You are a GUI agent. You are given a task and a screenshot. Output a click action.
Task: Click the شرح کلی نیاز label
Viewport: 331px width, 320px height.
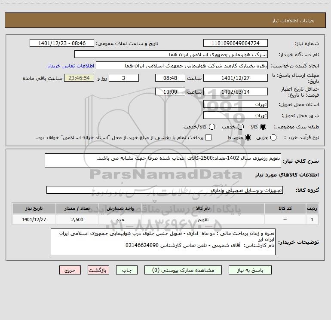[301, 161]
